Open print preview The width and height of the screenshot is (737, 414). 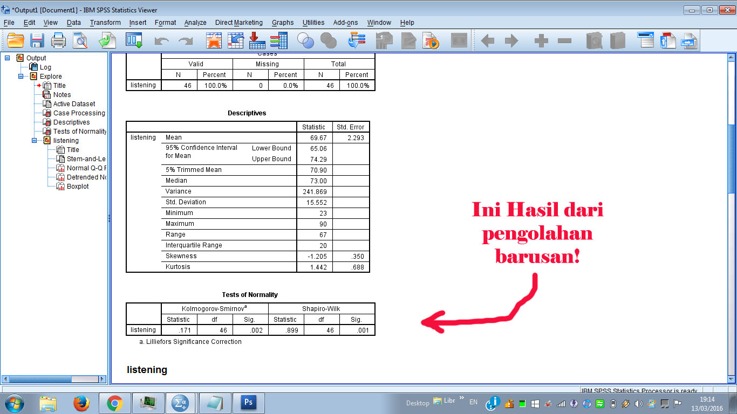(79, 40)
